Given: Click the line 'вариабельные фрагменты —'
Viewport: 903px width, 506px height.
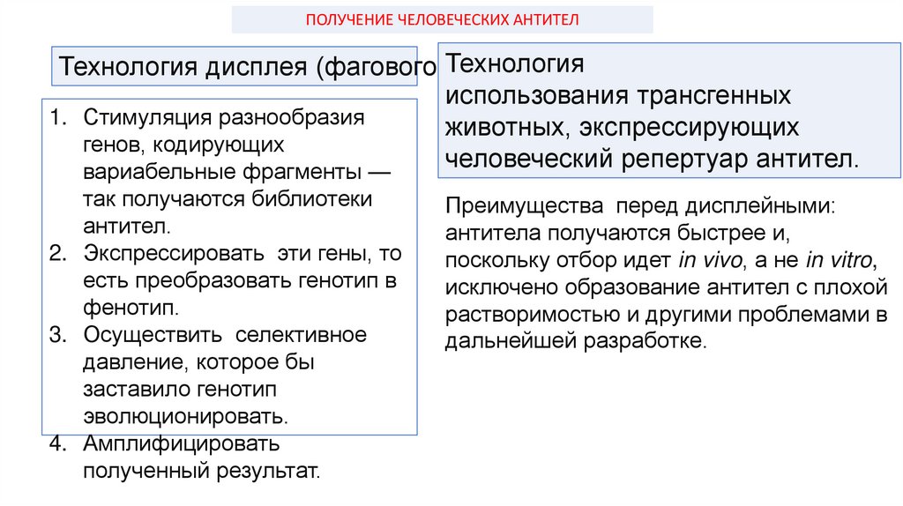Looking at the screenshot, I should pos(236,172).
